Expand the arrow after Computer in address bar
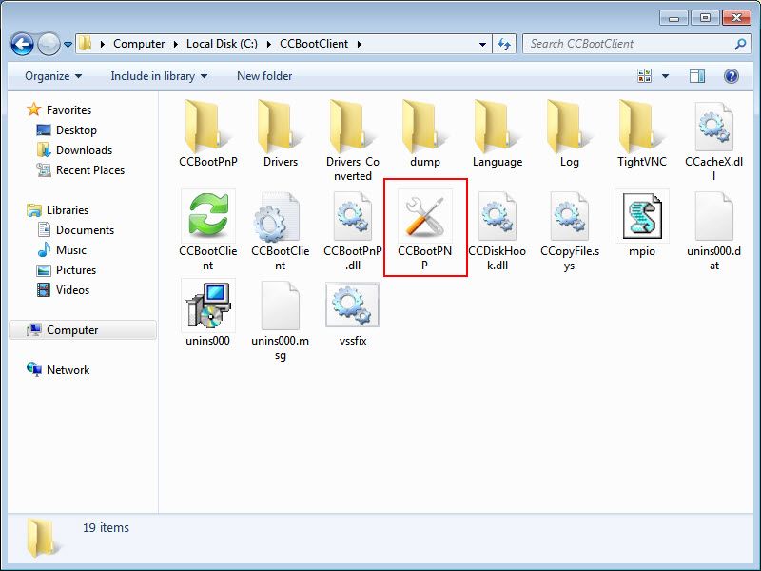 coord(176,44)
